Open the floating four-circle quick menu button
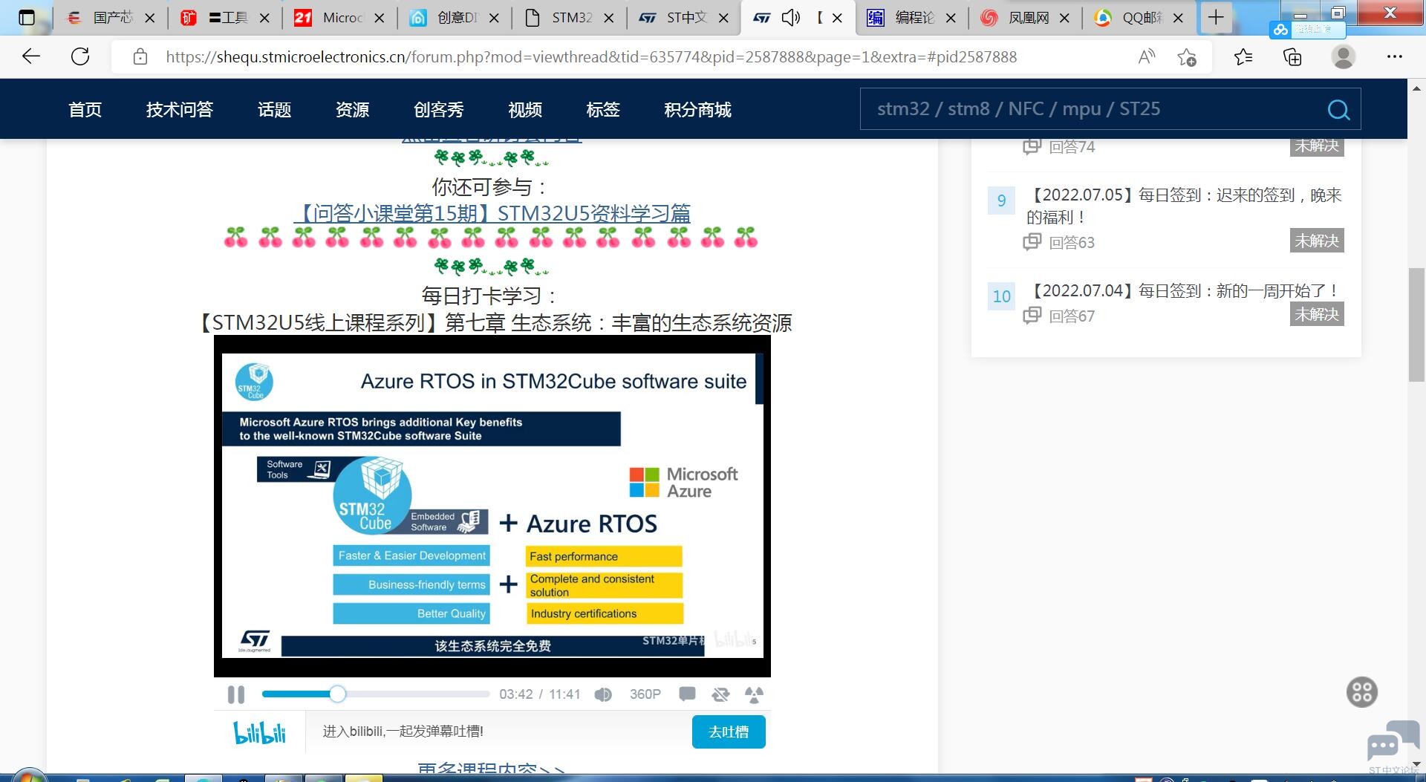The height and width of the screenshot is (782, 1426). (1361, 692)
